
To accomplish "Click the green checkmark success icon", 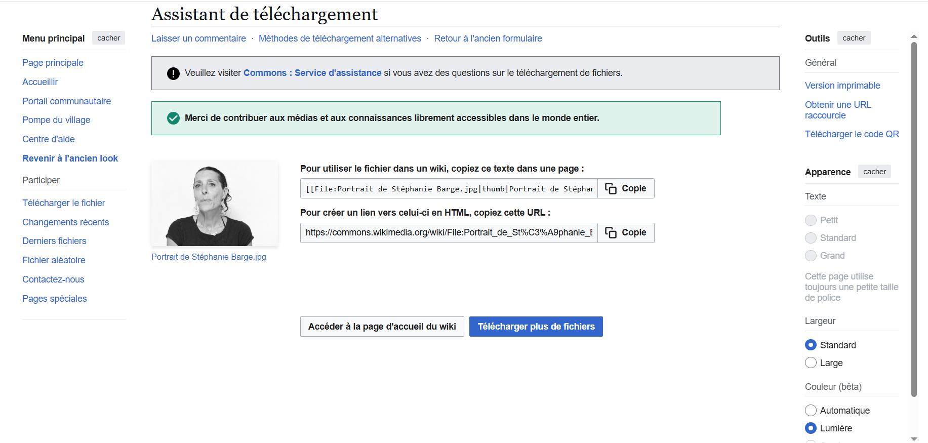I will coord(173,118).
